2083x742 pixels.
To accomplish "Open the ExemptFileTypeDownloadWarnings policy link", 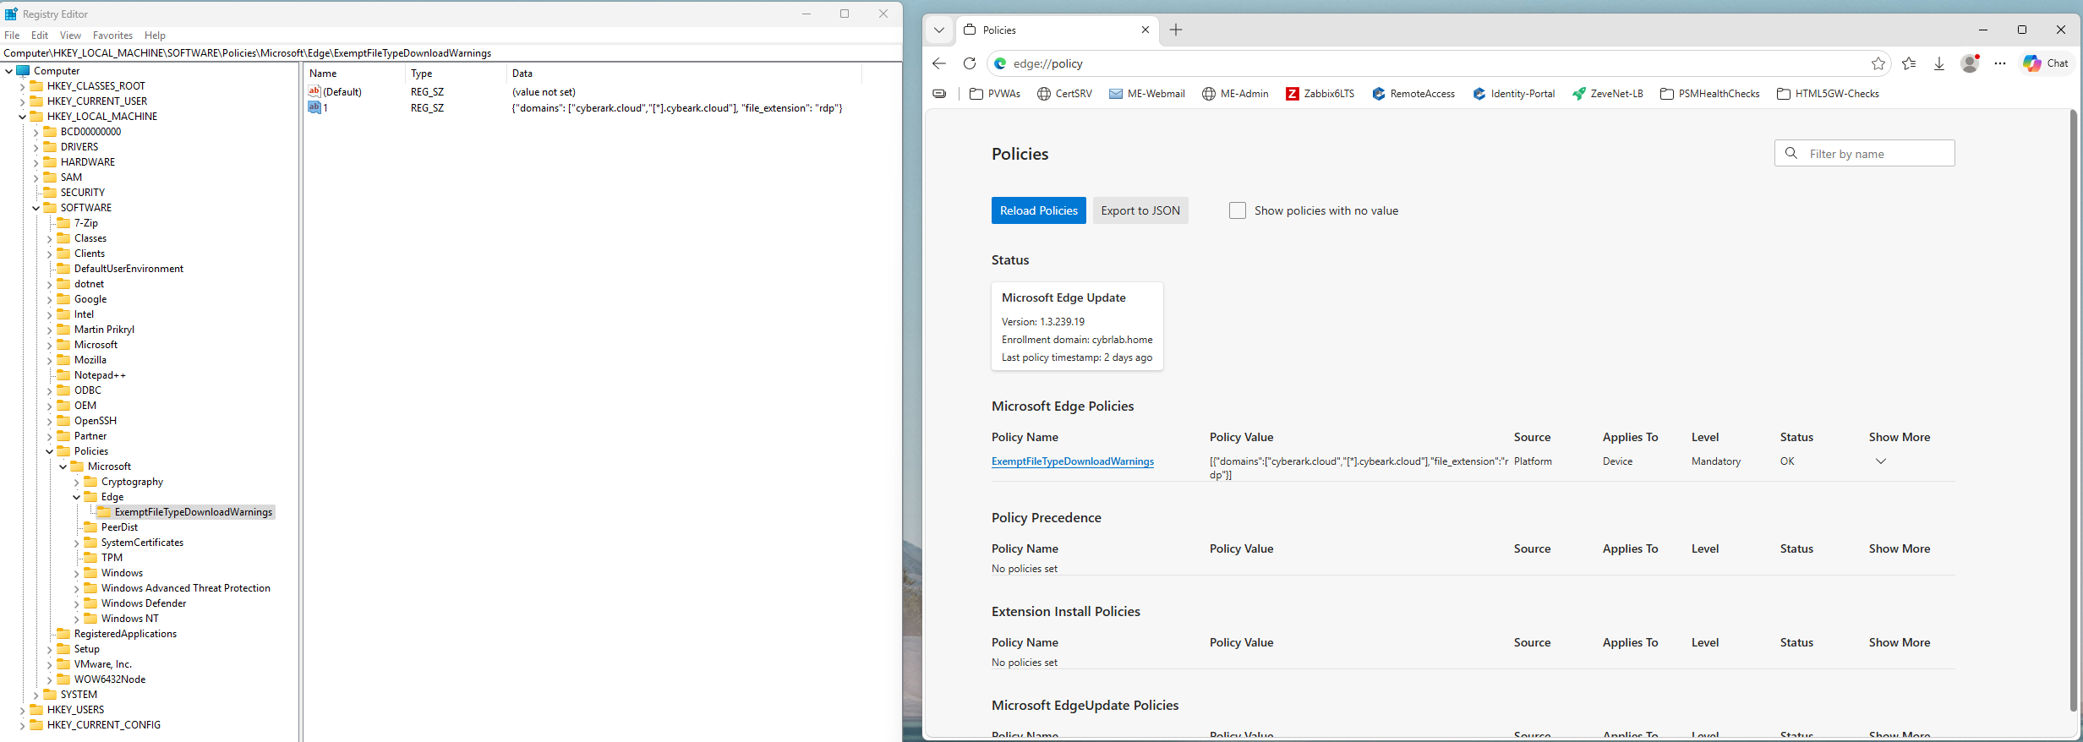I will [x=1072, y=461].
